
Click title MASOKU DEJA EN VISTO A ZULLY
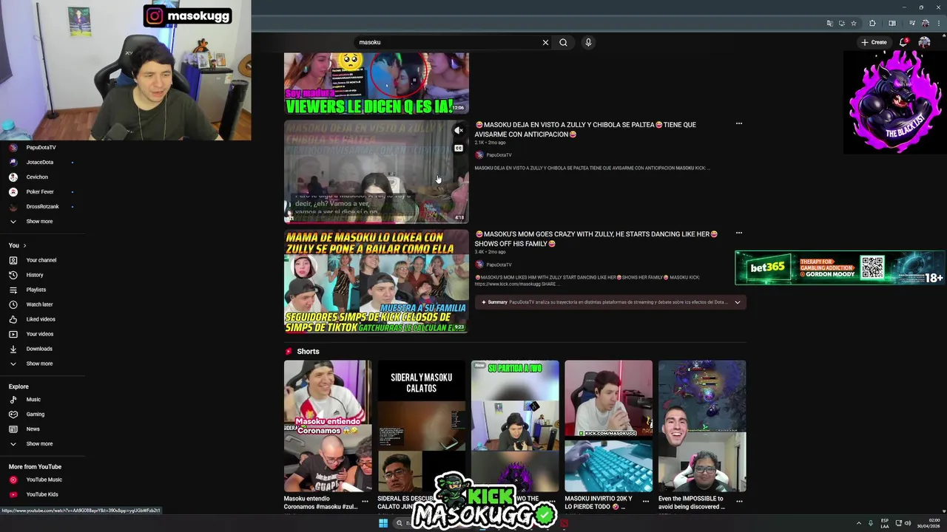point(585,129)
